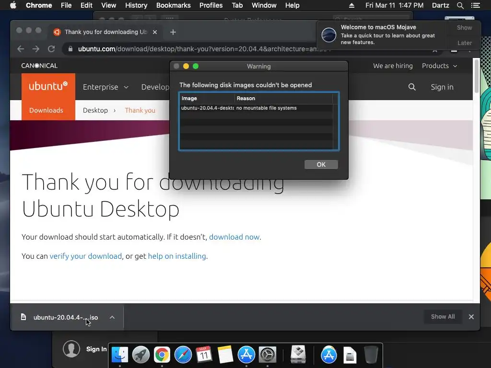Click Show on the Mojave notification
491x368 pixels.
[464, 27]
